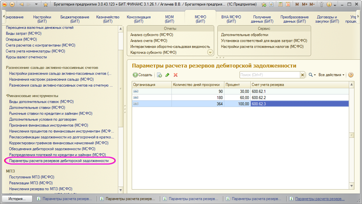The height and width of the screenshot is (204, 362).
Task: Open the Все действия dropdown menu
Action: [331, 75]
